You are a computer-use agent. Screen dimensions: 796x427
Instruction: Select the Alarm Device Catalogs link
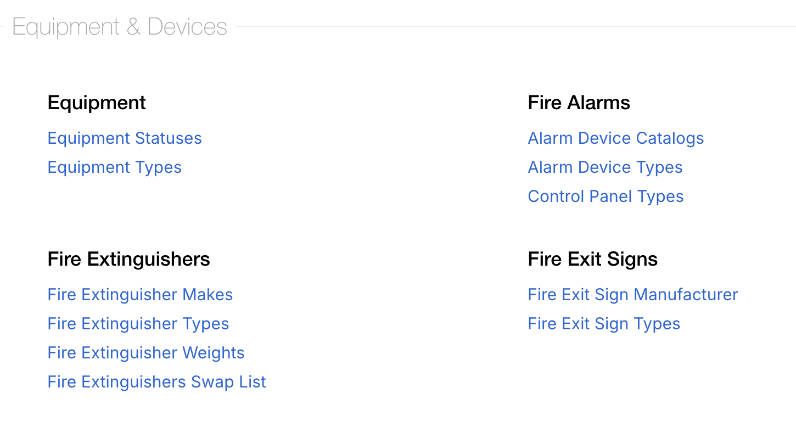point(615,138)
